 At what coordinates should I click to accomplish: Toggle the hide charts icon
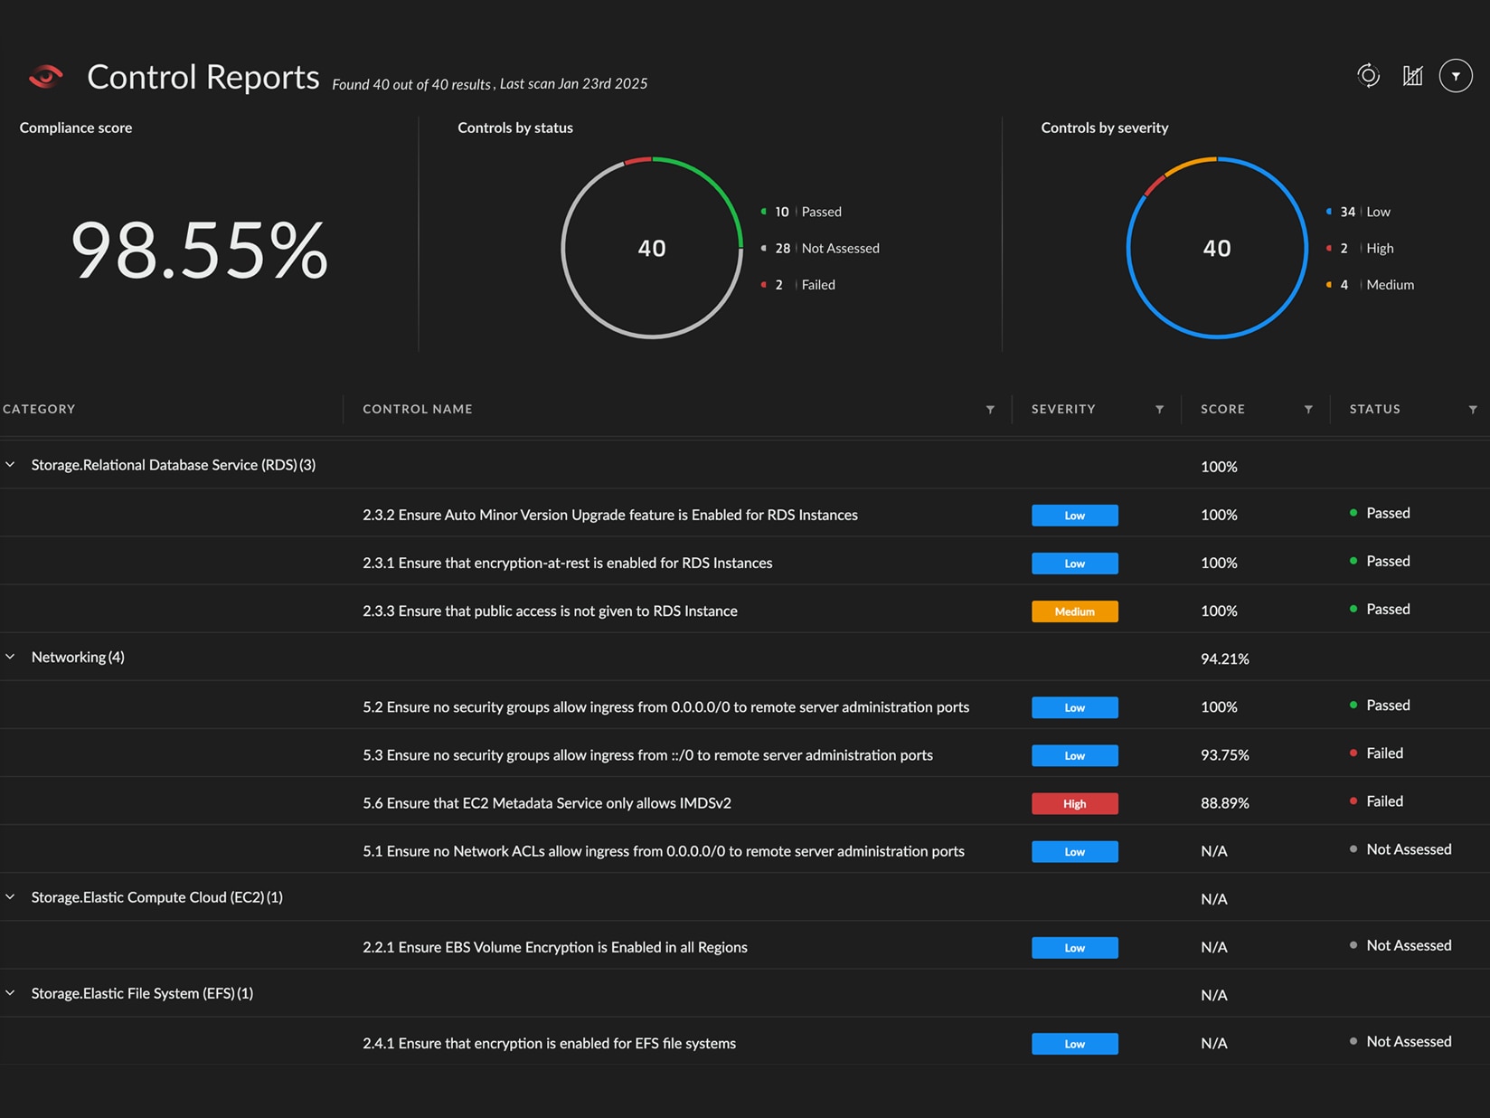tap(1412, 76)
